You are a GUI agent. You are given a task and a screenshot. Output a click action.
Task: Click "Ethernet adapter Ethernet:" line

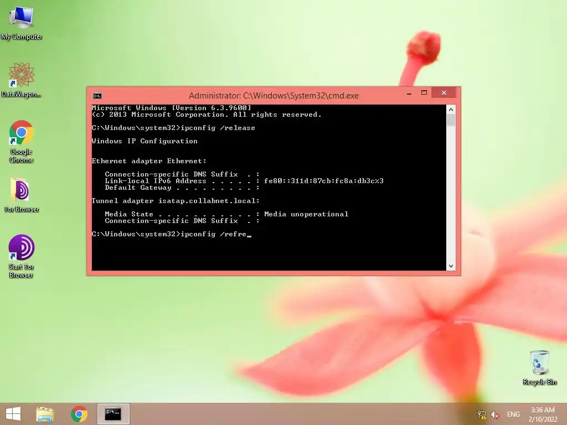[x=149, y=161]
